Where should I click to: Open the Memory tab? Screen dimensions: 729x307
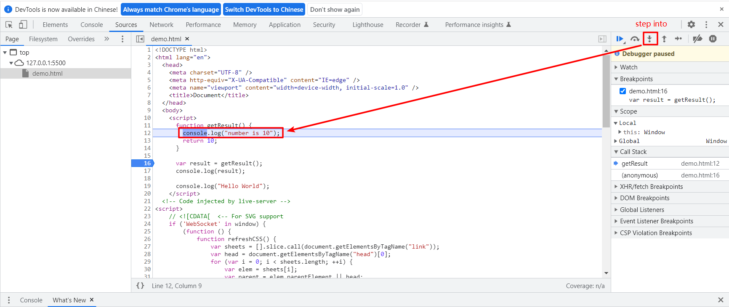point(245,25)
